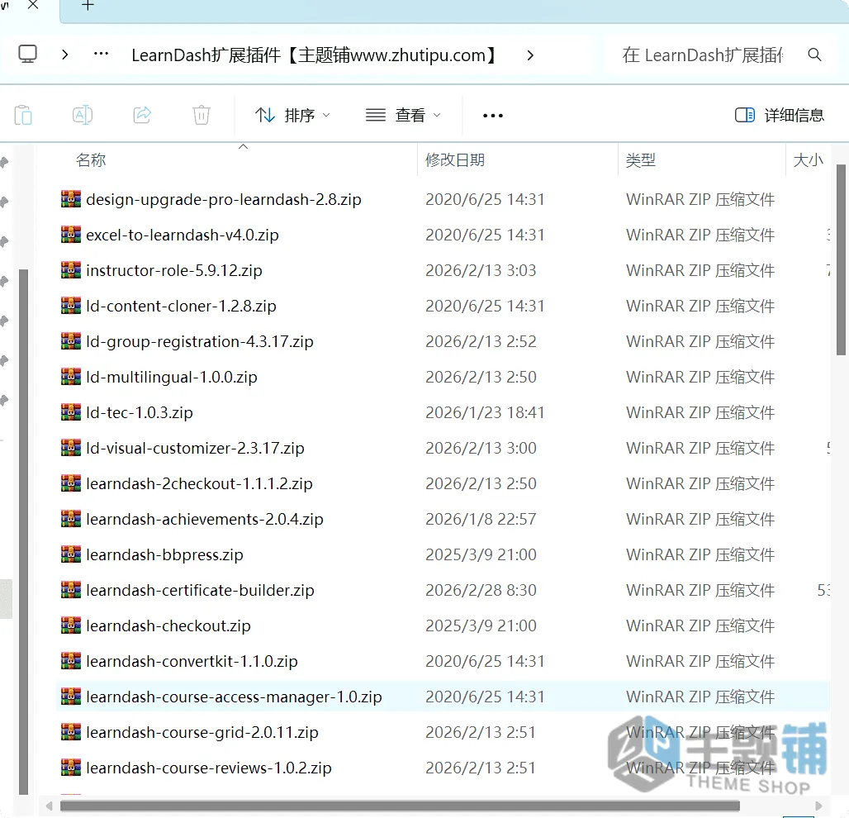Sort by 名称 column header

pyautogui.click(x=91, y=159)
